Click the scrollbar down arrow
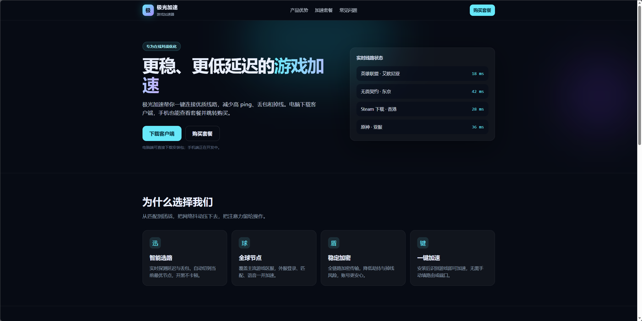This screenshot has width=642, height=321. click(639, 318)
